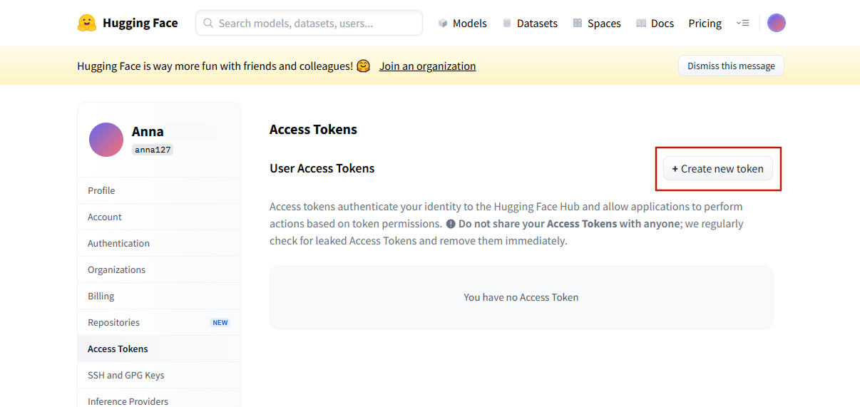The width and height of the screenshot is (860, 407).
Task: Open Repositories settings
Action: [159, 322]
